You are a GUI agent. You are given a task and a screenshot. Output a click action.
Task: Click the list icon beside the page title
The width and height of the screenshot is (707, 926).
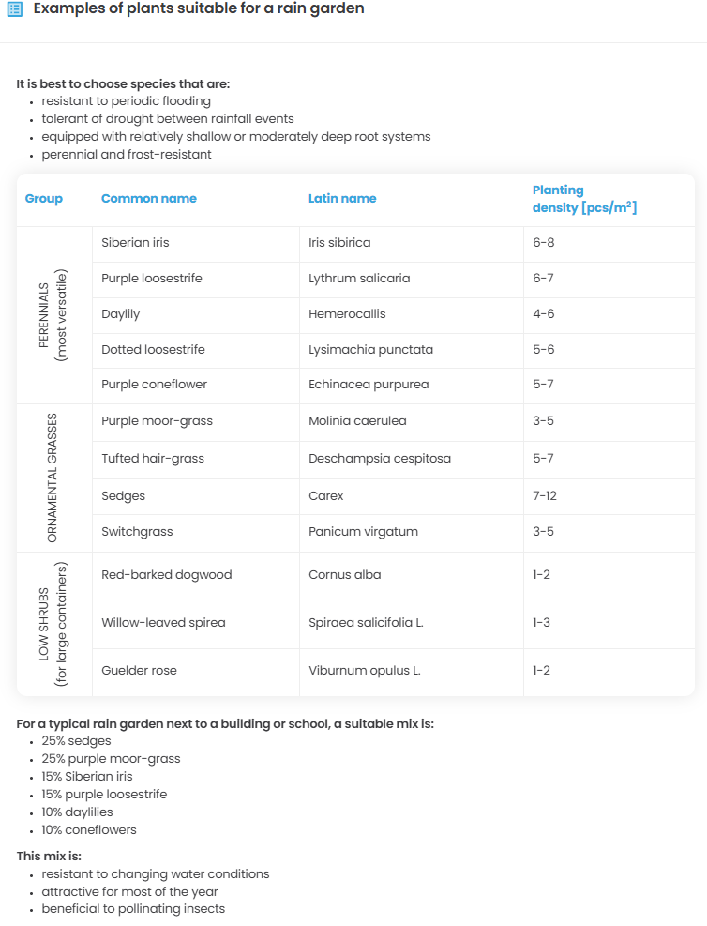click(x=15, y=9)
